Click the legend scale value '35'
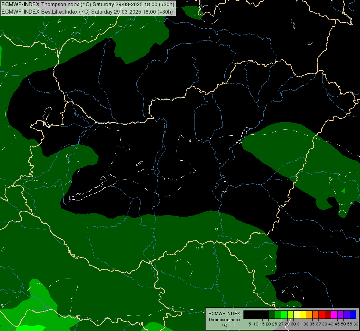This screenshot has height=331, width=360. click(312, 324)
